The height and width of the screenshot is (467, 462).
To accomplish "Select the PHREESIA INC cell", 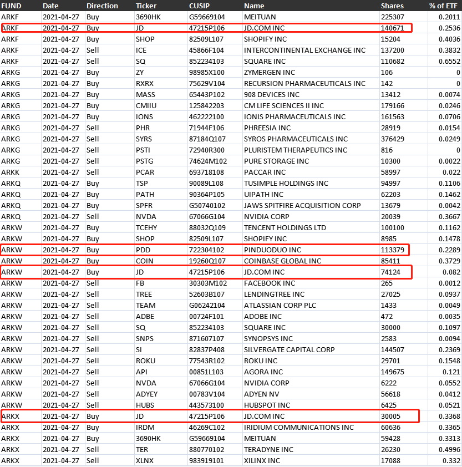I will point(267,128).
